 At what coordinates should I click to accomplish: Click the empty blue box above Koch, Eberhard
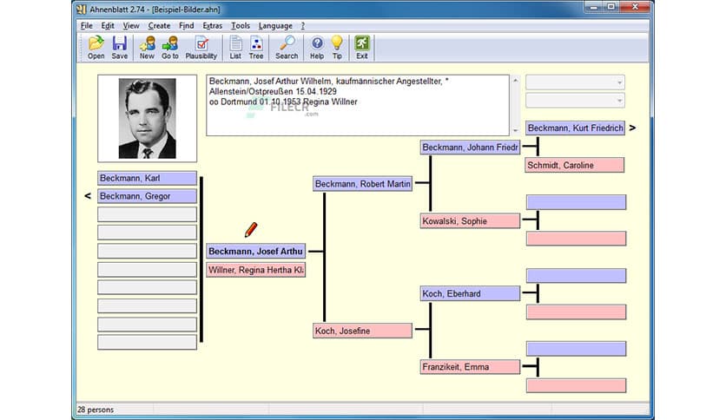pos(576,276)
